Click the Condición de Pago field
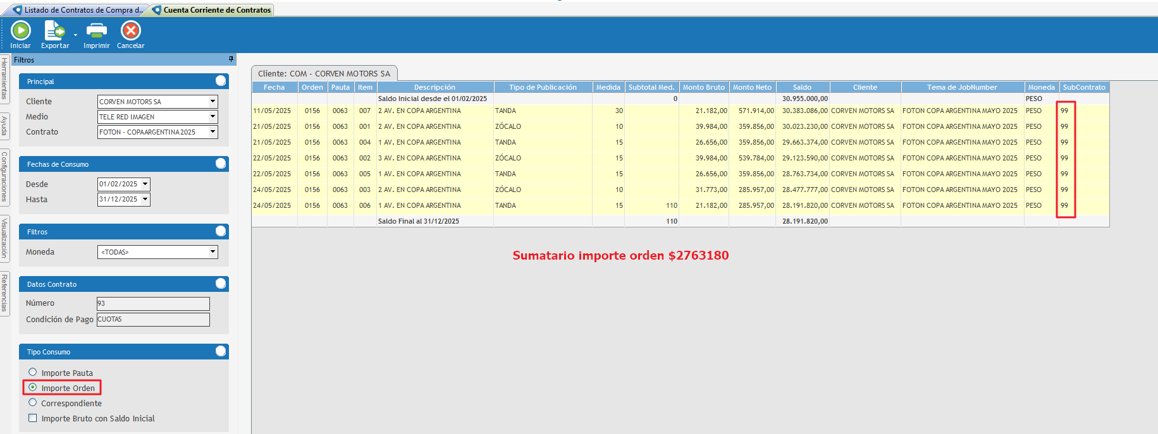 click(153, 319)
